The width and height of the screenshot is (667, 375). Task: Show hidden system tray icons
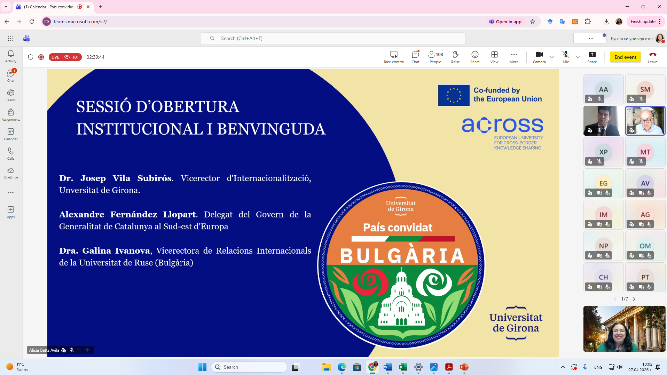pyautogui.click(x=563, y=367)
